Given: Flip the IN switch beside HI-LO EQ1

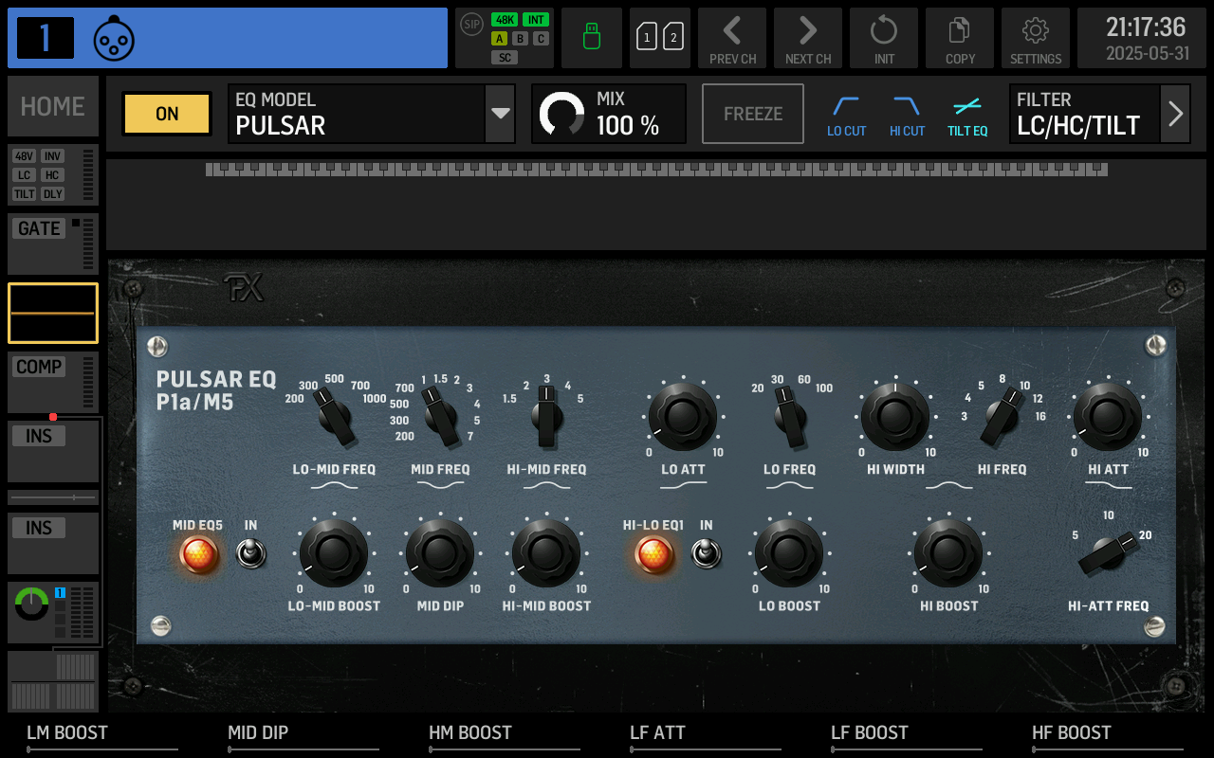Looking at the screenshot, I should click(706, 553).
